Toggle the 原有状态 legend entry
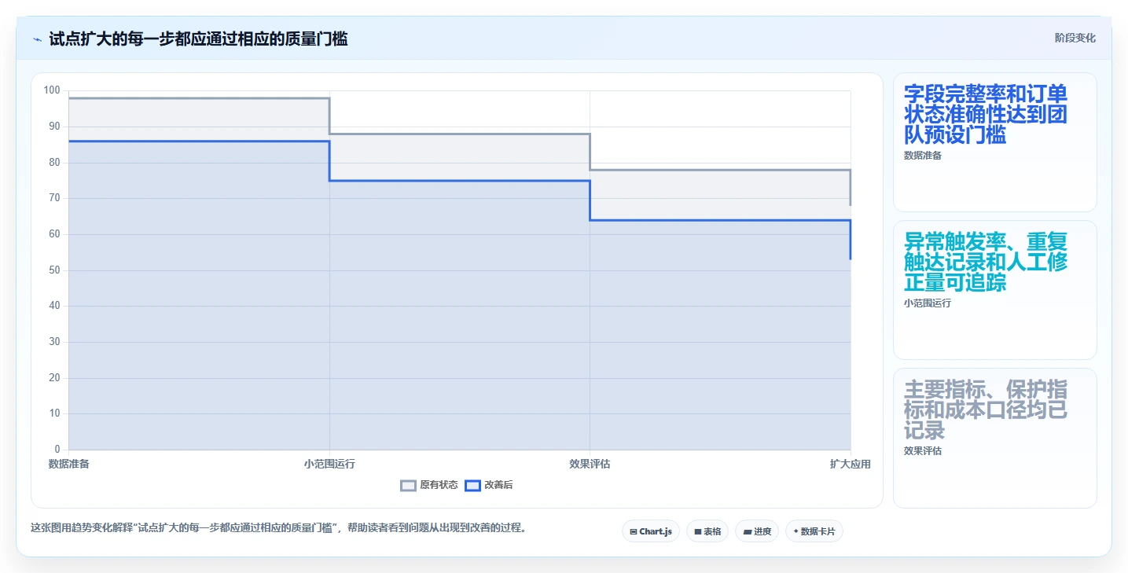This screenshot has width=1128, height=573. coord(429,486)
